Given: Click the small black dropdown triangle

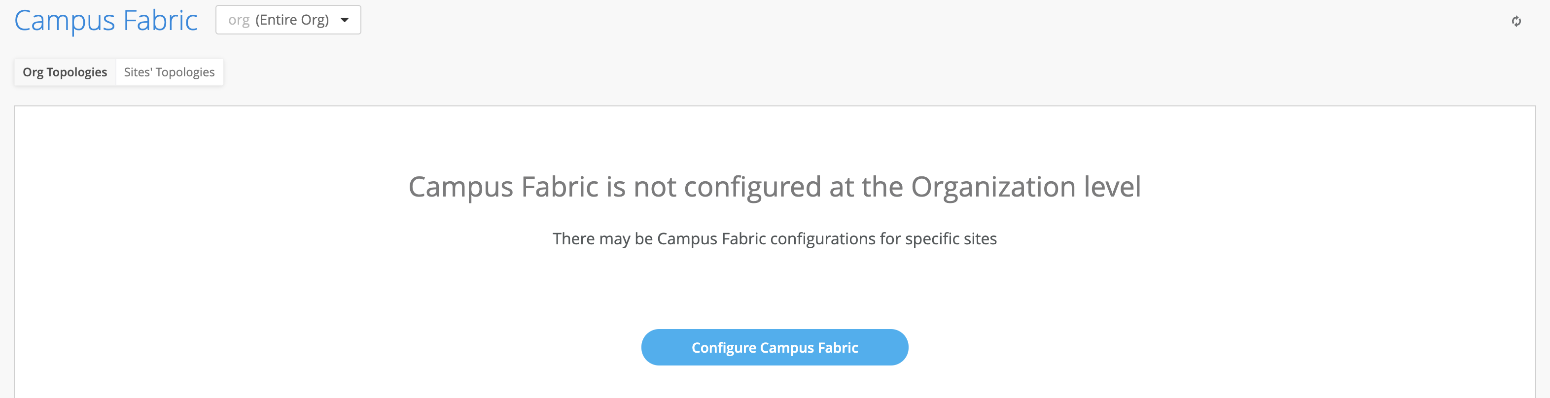Looking at the screenshot, I should point(345,20).
